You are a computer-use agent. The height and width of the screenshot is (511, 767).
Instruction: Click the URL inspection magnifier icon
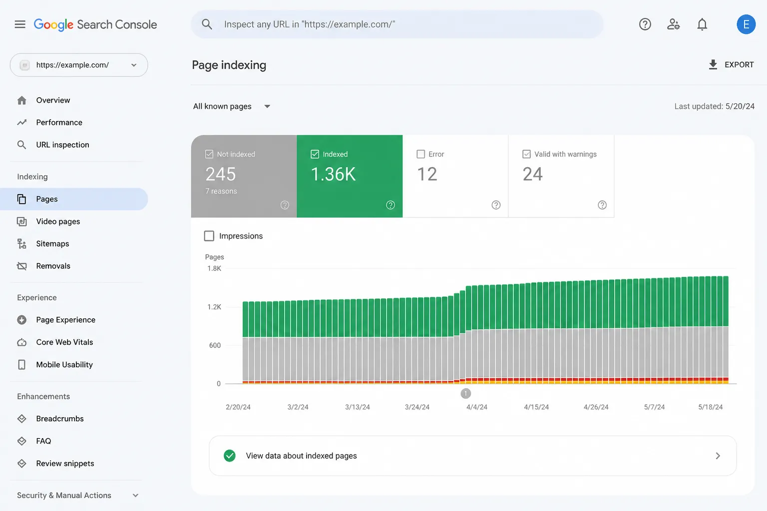point(22,145)
